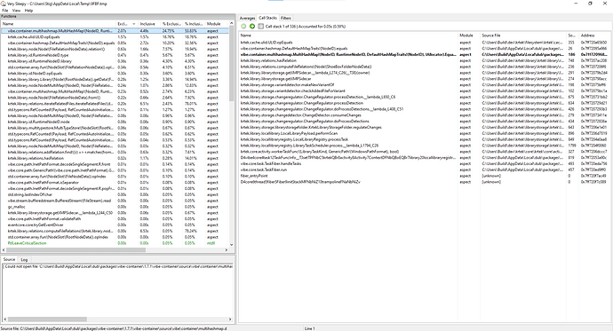The height and width of the screenshot is (331, 613).
Task: Select krtek.library.id.RuntimeNodeID.library function row
Action: click(x=115, y=61)
